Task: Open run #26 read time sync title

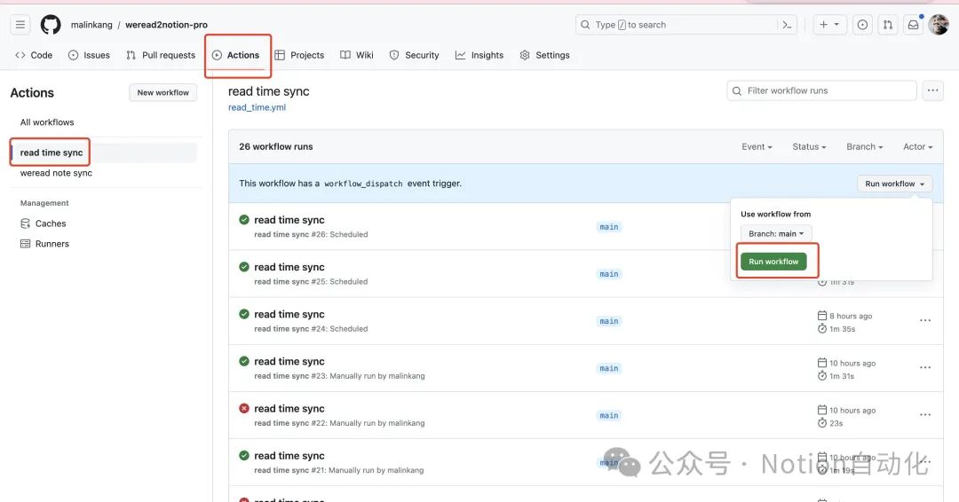Action: point(289,220)
